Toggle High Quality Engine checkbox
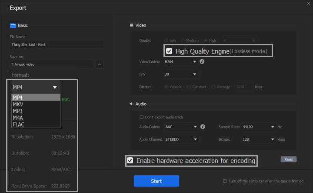Screen dimensions: 313x193 point(169,51)
